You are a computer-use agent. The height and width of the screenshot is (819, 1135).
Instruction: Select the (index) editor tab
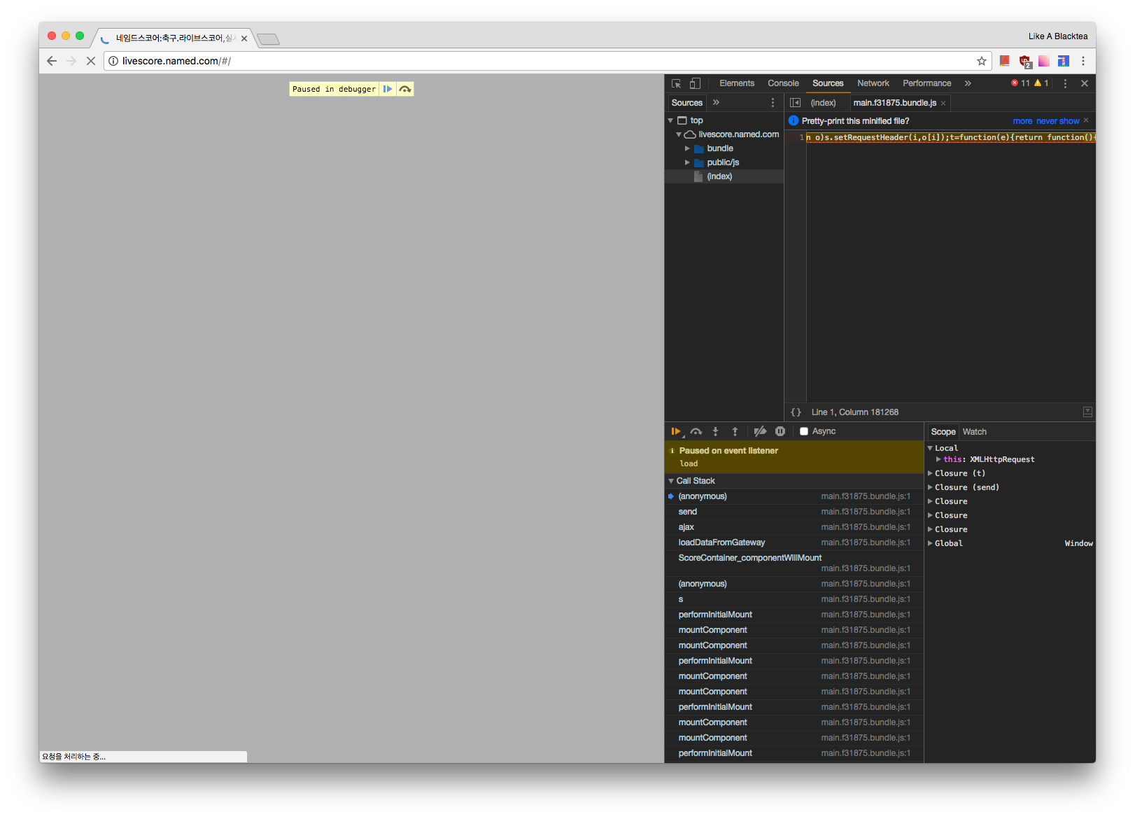coord(823,103)
